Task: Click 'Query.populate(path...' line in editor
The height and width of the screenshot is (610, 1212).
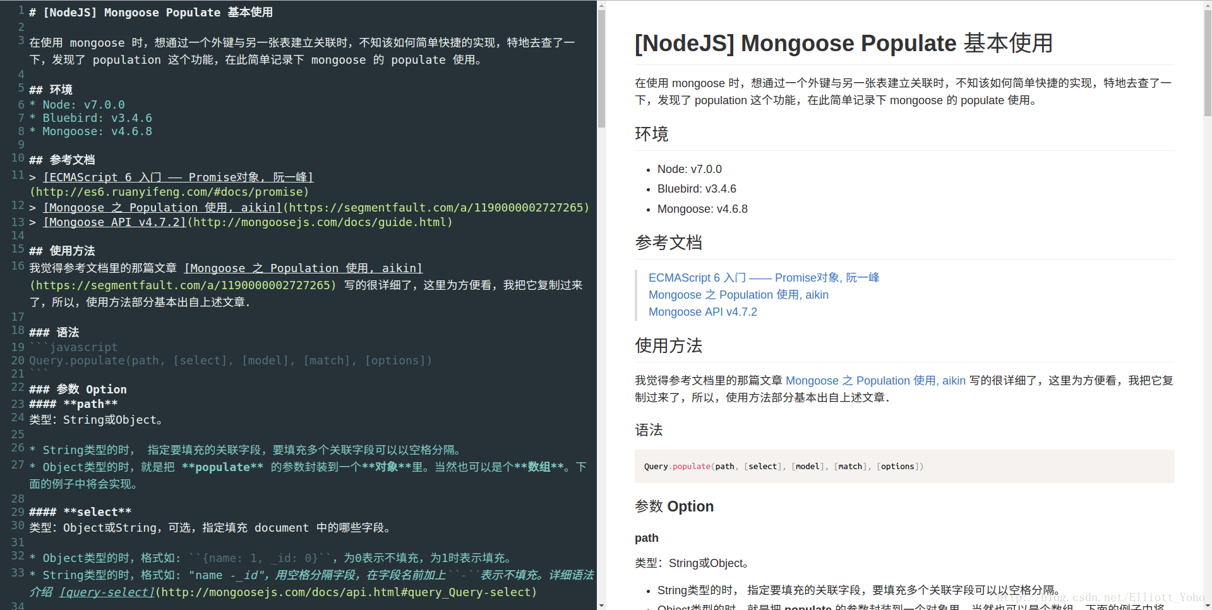Action: point(231,361)
